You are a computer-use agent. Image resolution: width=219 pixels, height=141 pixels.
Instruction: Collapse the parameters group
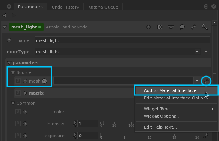coord(9,63)
